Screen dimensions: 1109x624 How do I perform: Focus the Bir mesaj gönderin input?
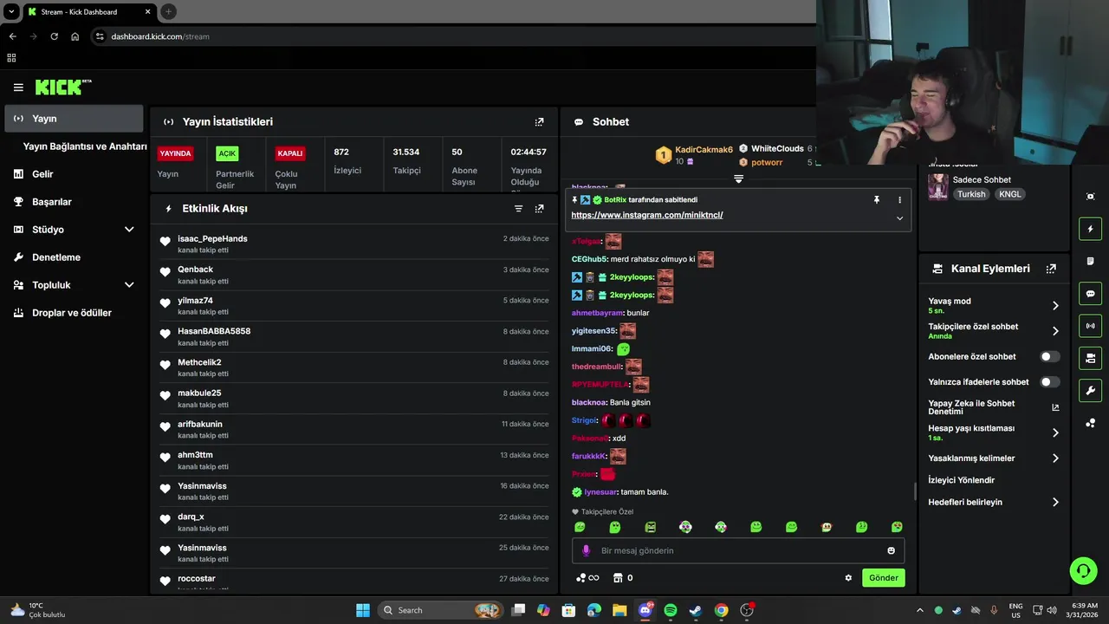point(738,550)
